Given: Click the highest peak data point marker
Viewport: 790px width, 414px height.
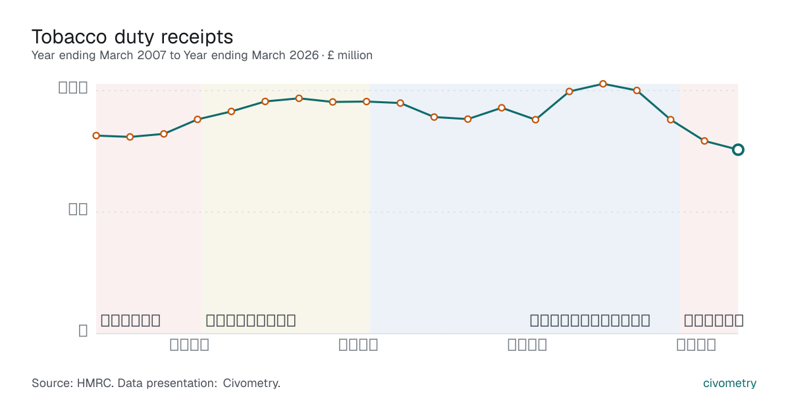Looking at the screenshot, I should 603,84.
